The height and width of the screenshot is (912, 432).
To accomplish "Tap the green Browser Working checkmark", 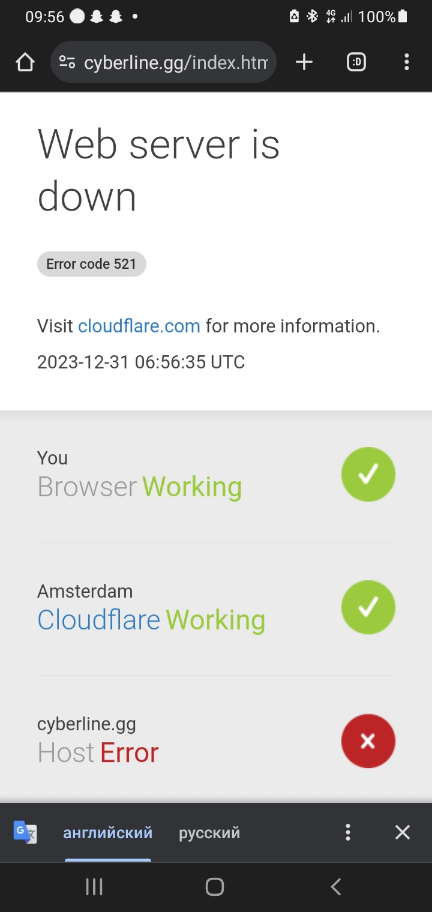I will pyautogui.click(x=368, y=474).
